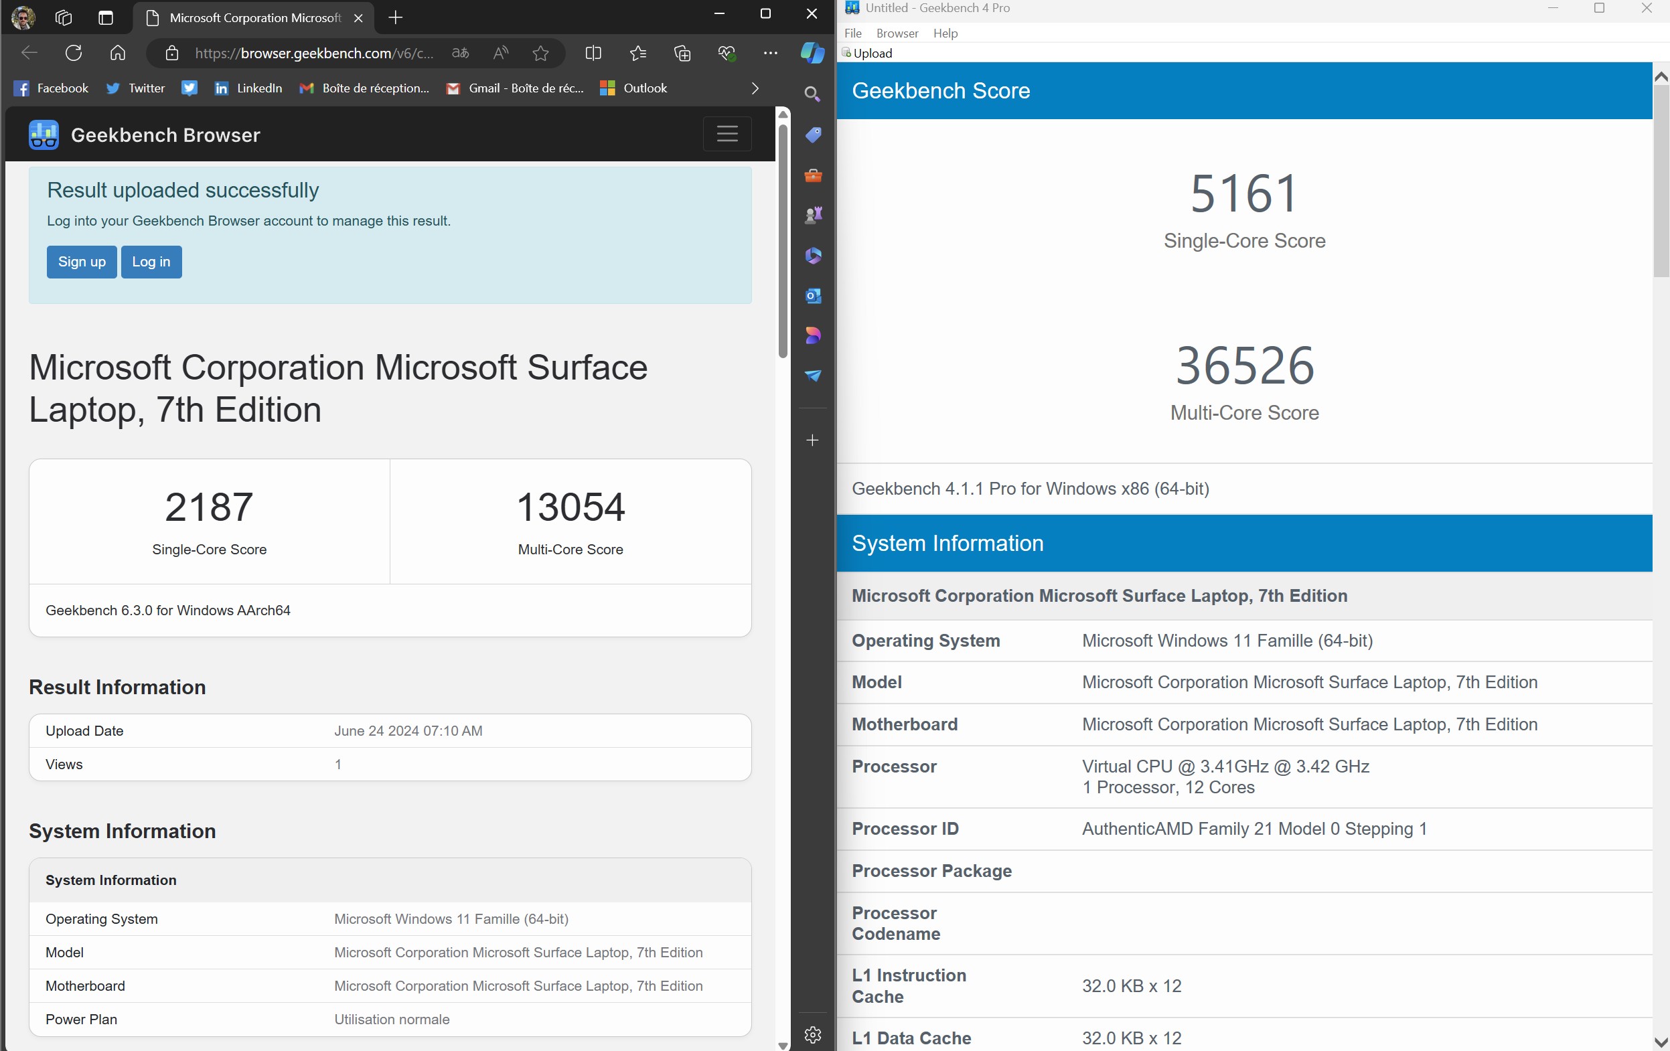Screen dimensions: 1670x1051
Task: Select Virtual CPU @ 3.41GHz processor text
Action: tap(1225, 766)
